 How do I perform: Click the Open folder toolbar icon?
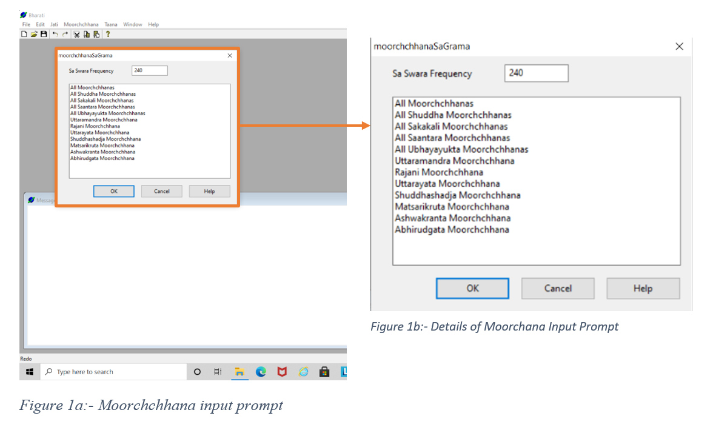tap(34, 35)
